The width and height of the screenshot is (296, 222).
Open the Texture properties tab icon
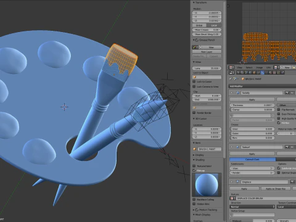[274, 73]
